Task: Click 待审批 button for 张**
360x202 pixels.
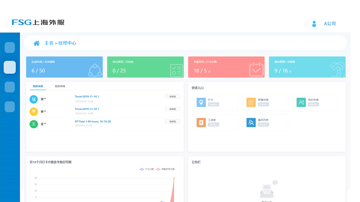Action: coord(172,97)
